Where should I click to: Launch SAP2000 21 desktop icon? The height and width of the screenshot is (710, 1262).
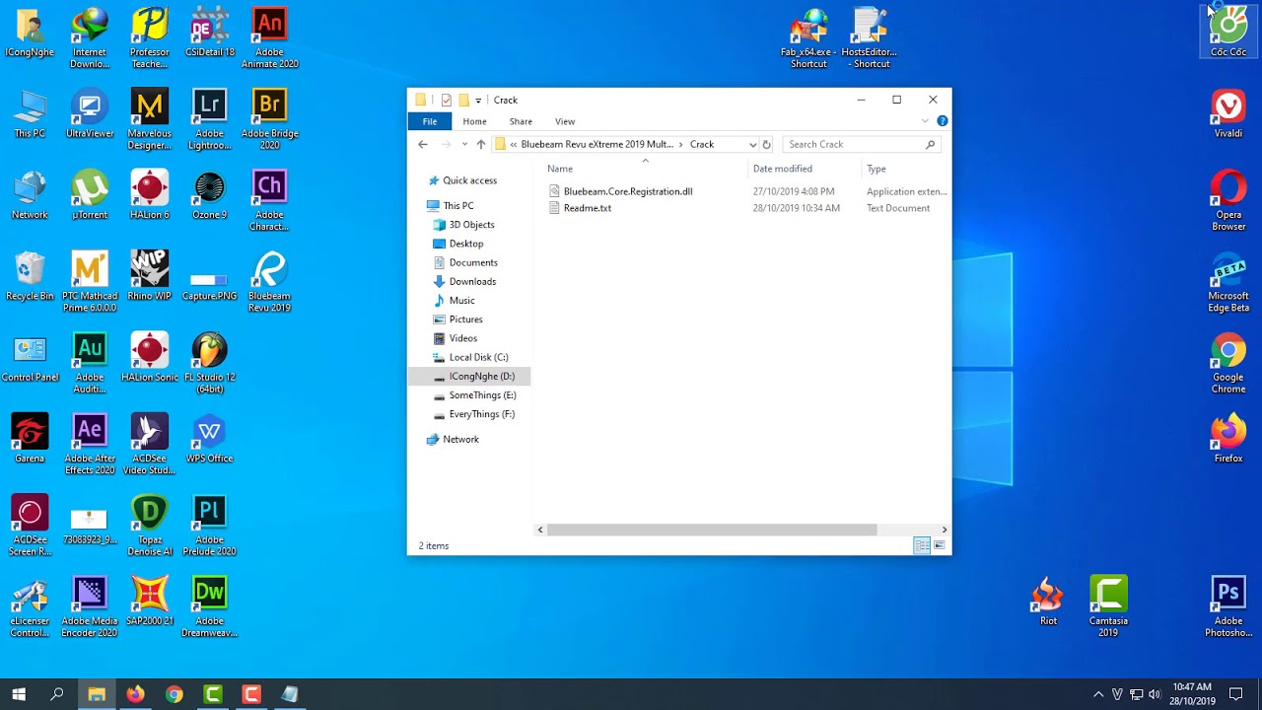pyautogui.click(x=149, y=602)
